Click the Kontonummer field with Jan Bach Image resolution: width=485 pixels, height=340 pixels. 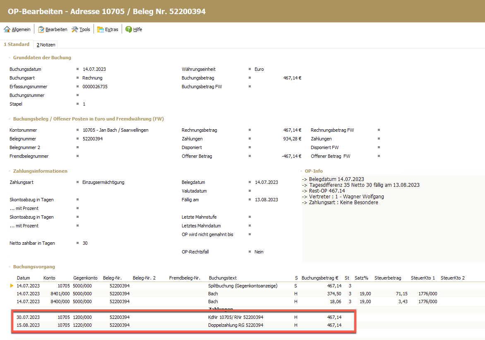point(115,130)
